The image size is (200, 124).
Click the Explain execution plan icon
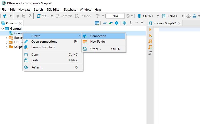[x=150, y=53]
